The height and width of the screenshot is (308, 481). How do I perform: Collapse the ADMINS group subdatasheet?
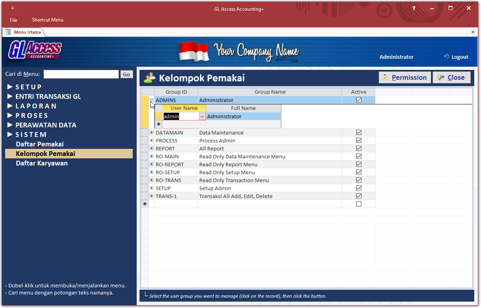151,100
